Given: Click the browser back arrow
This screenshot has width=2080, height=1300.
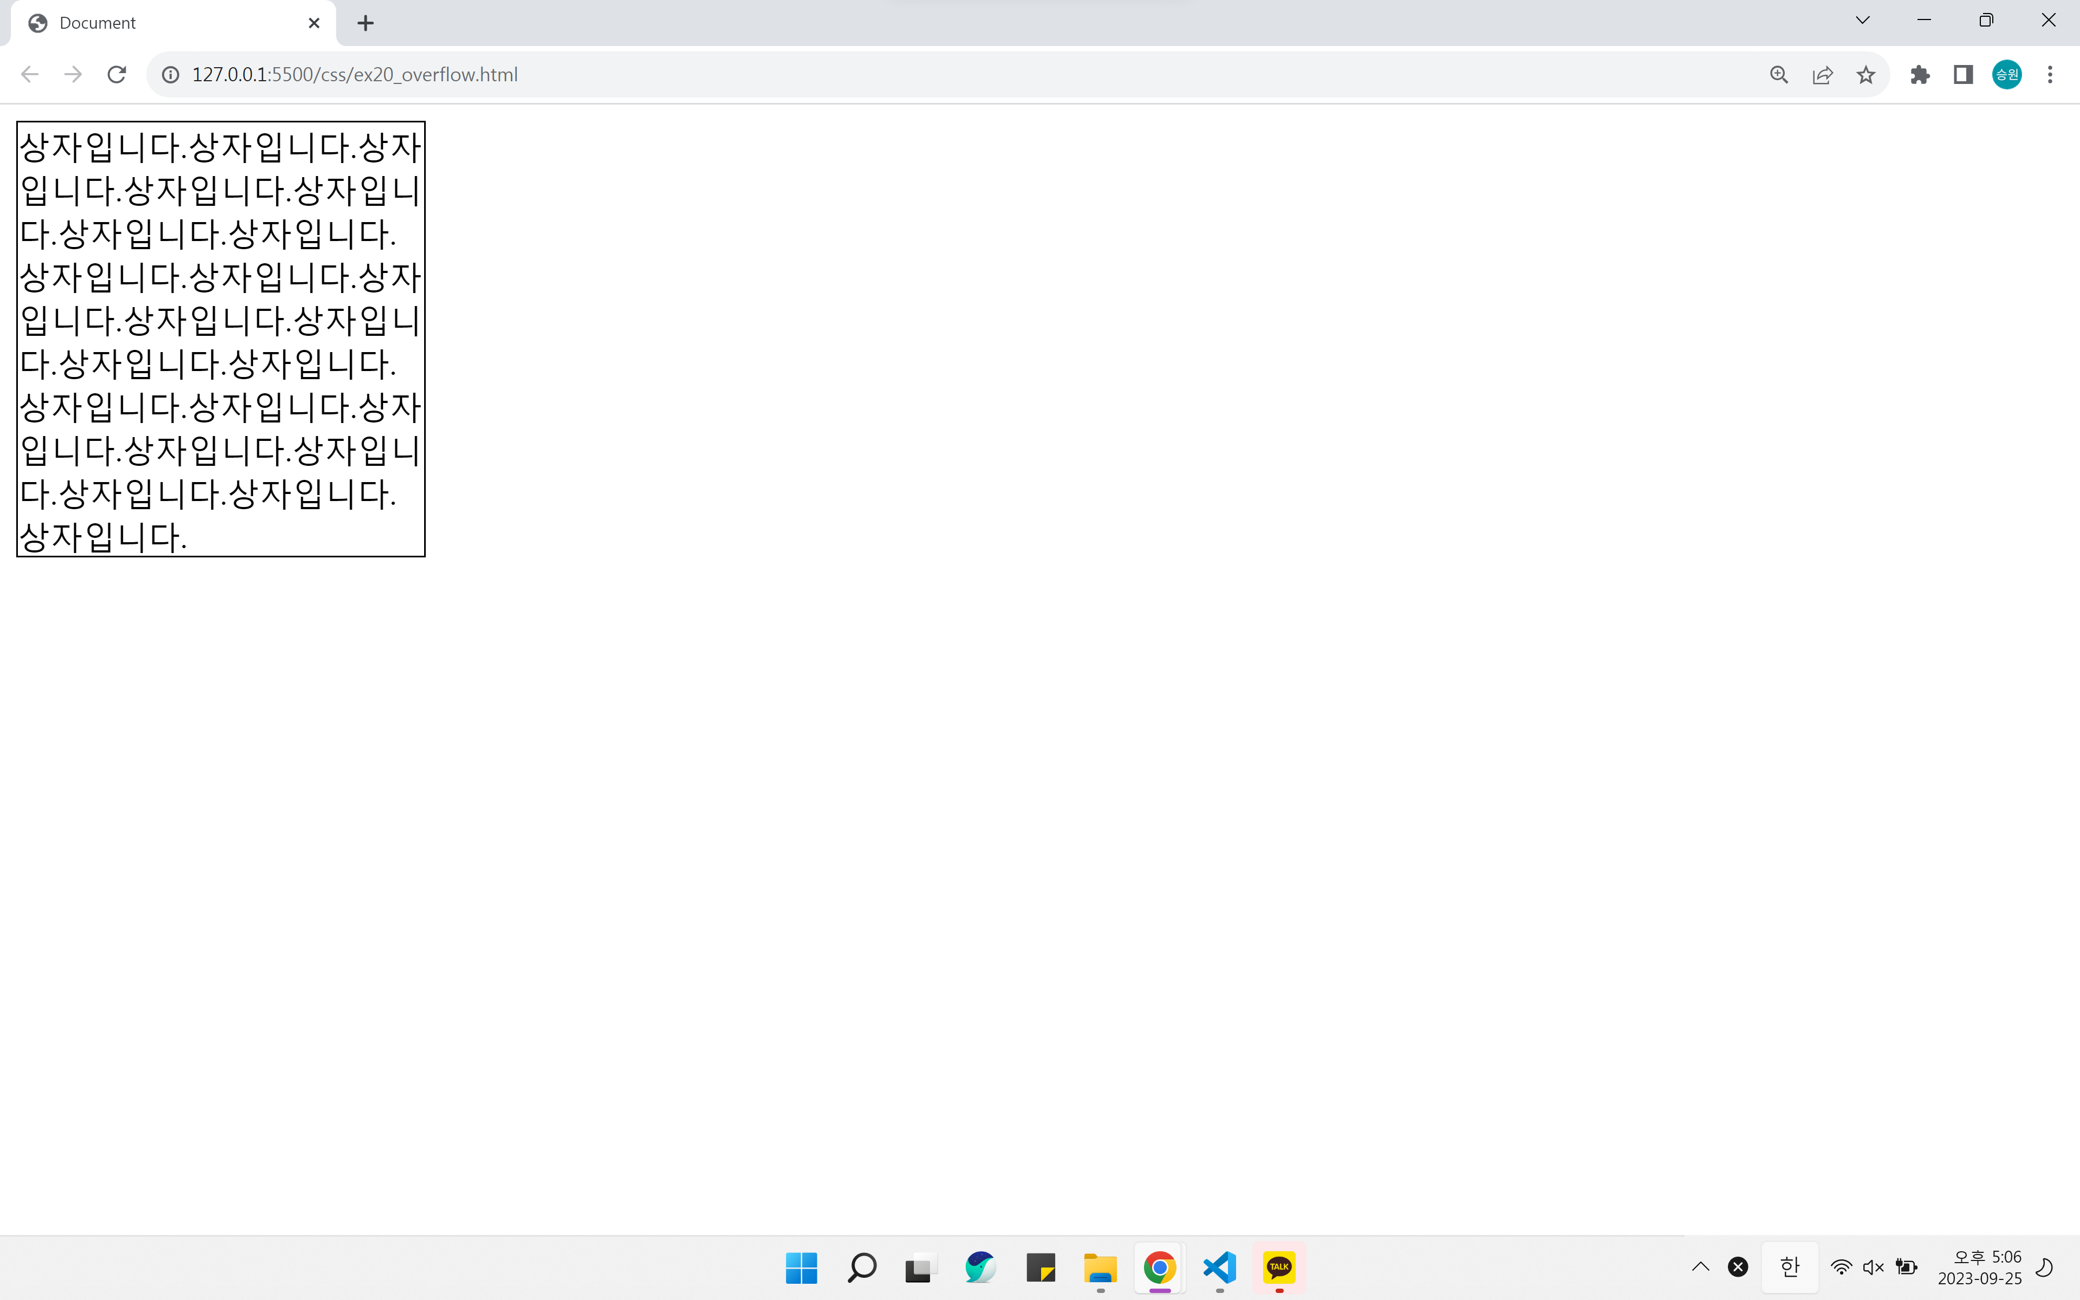Looking at the screenshot, I should (30, 75).
